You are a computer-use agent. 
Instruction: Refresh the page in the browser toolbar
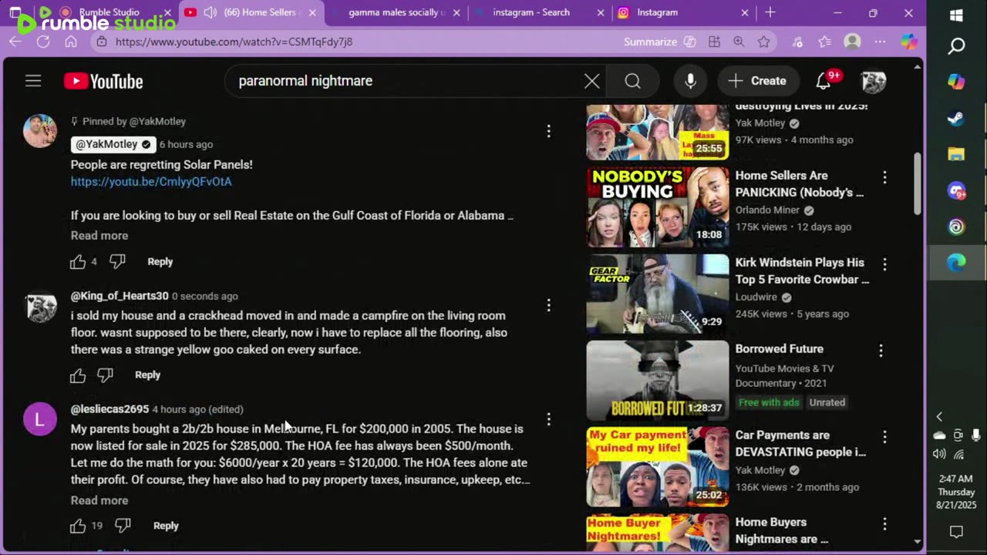(43, 42)
